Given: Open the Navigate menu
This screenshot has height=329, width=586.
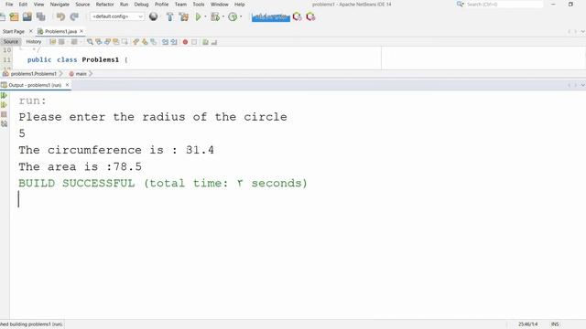Looking at the screenshot, I should tap(60, 5).
